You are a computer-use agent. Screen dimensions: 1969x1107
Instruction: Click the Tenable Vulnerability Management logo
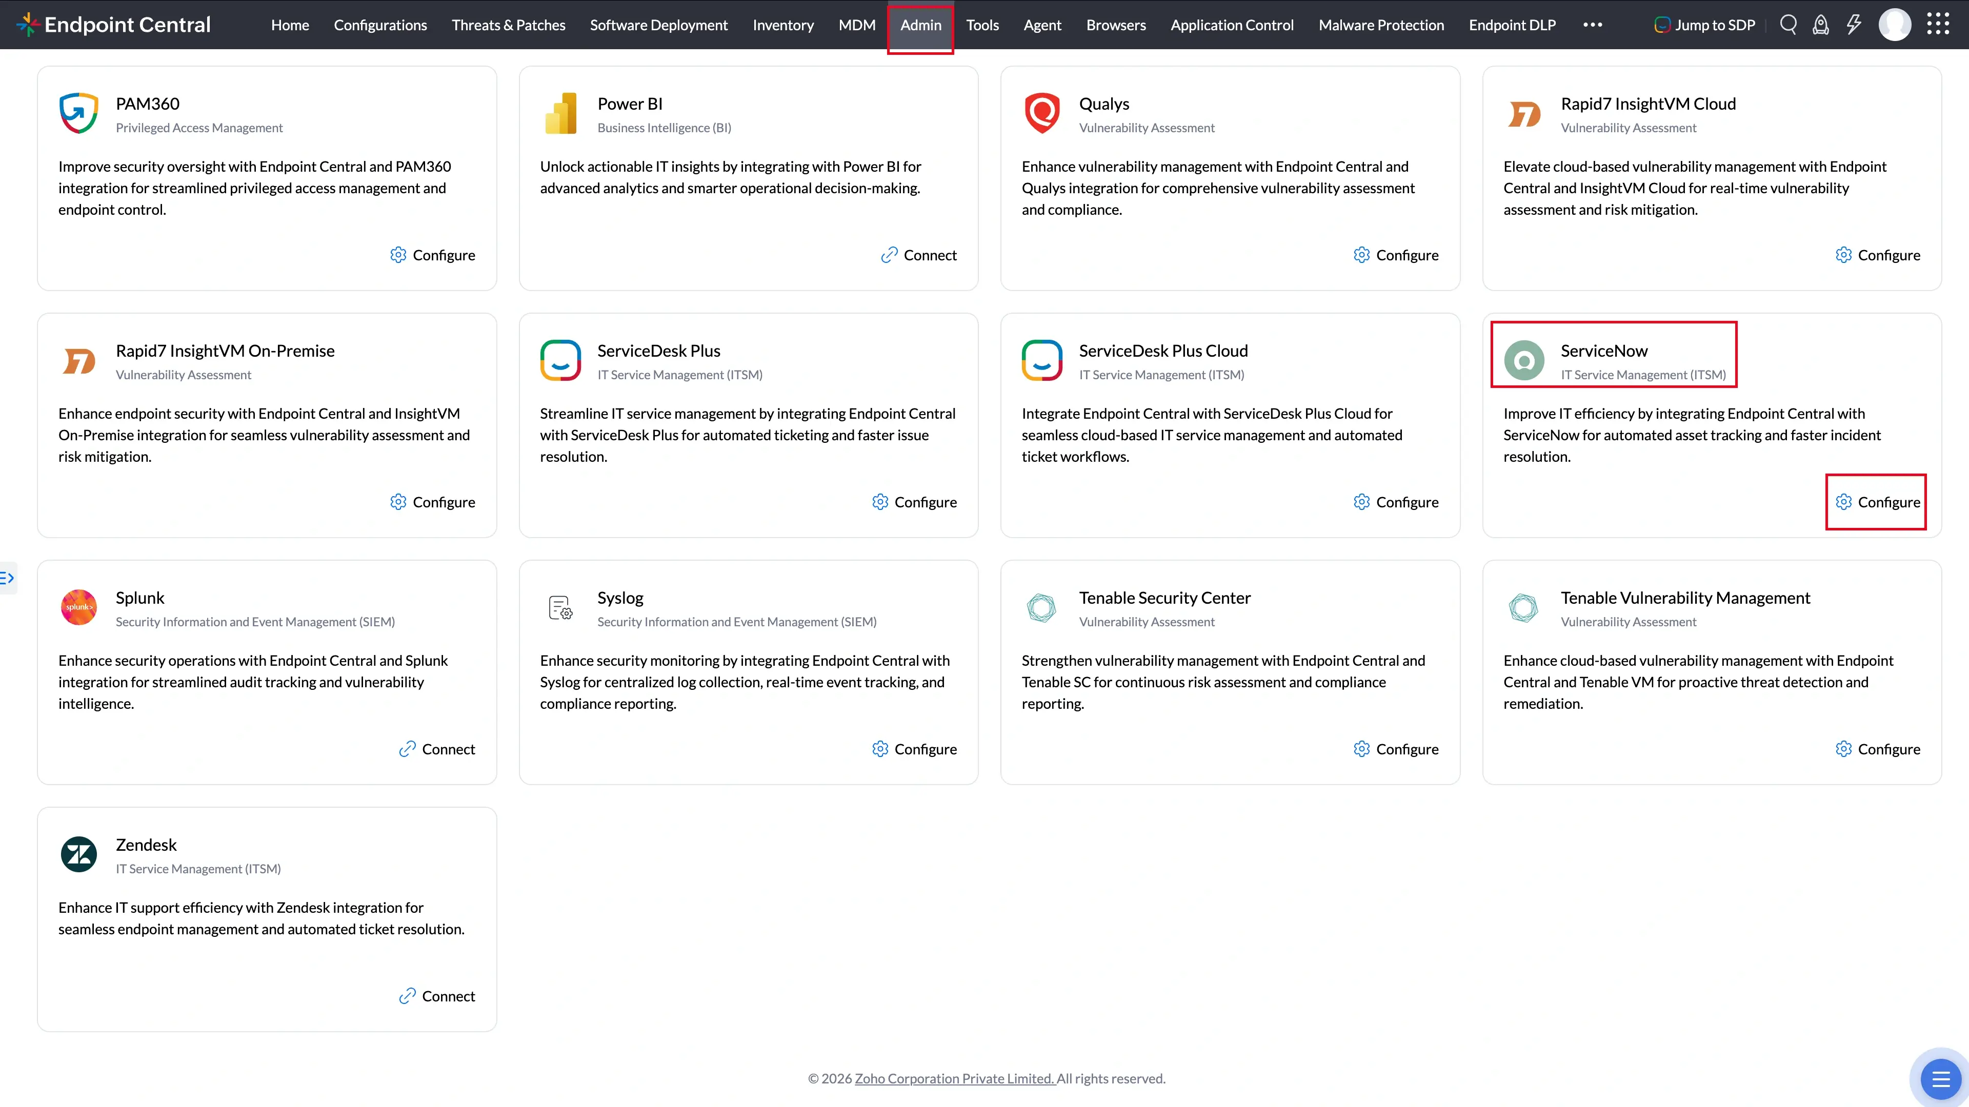coord(1523,607)
